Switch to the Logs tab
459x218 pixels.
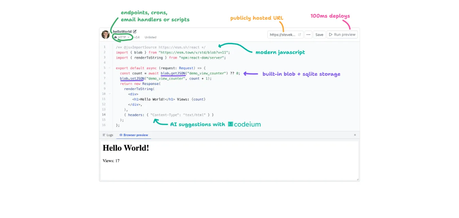pyautogui.click(x=108, y=135)
